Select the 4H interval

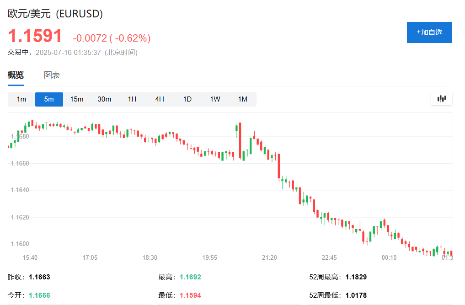point(160,99)
